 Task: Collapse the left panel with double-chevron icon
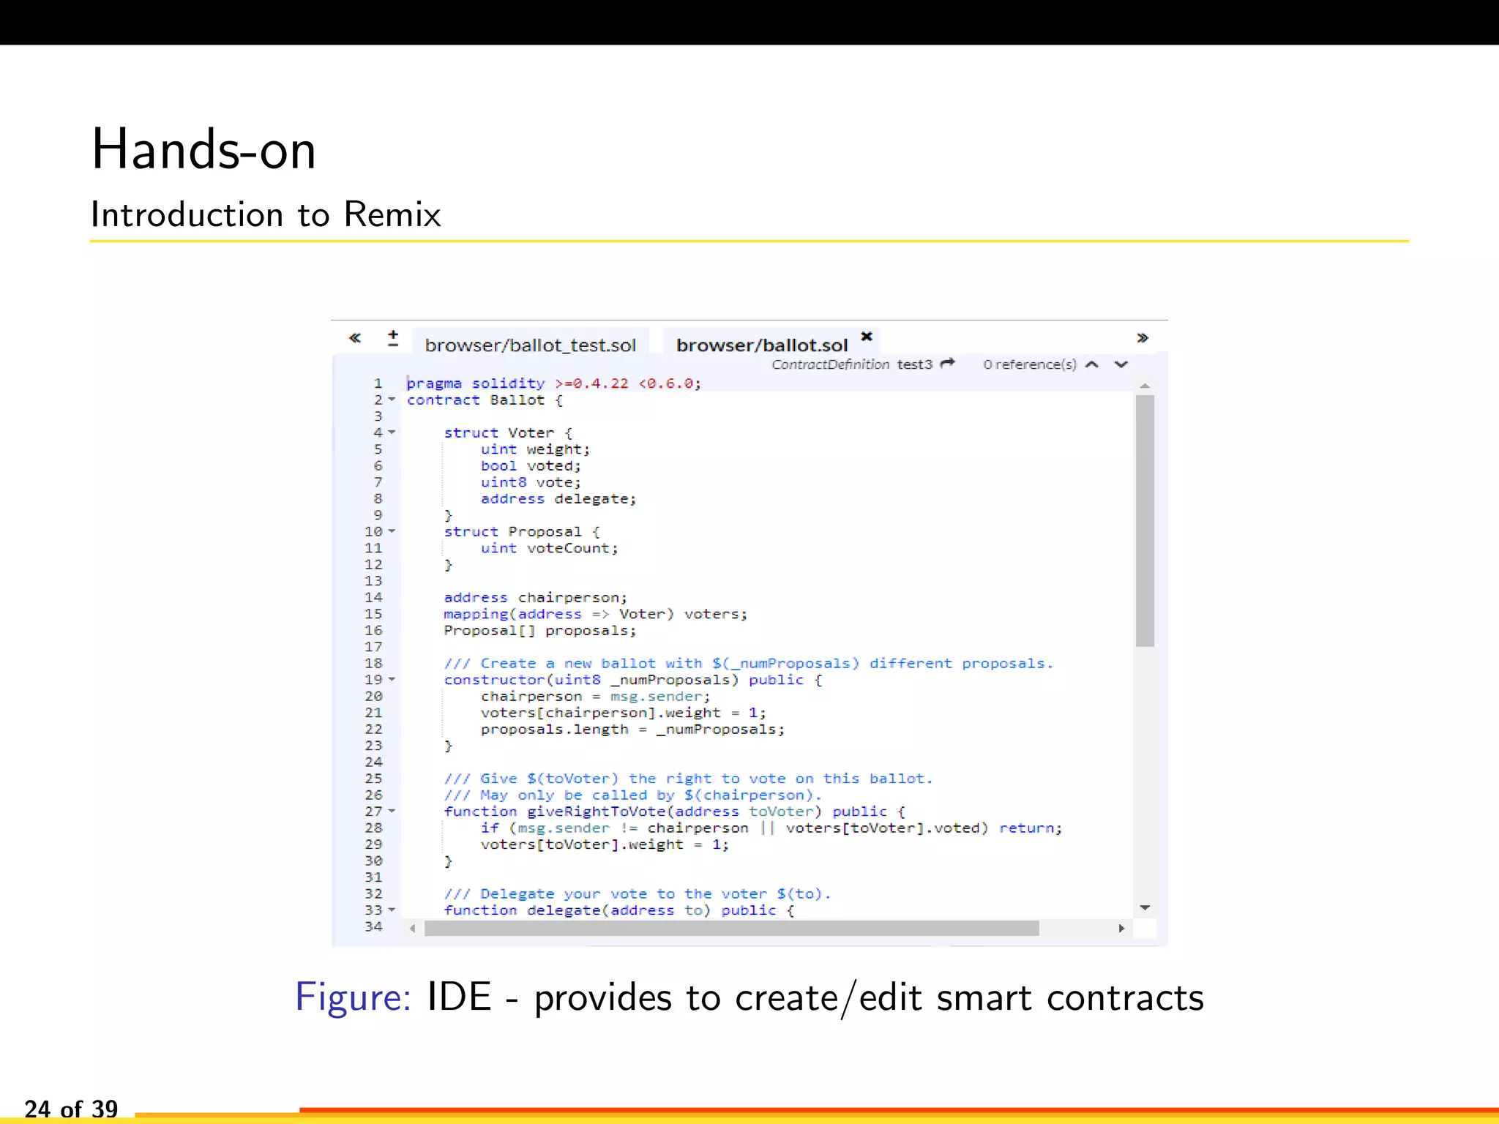click(x=355, y=338)
